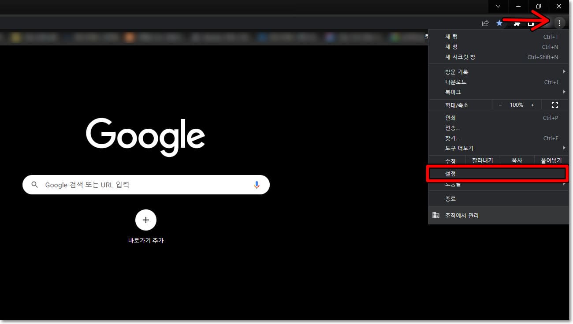
Task: Click the 조직에서 관리 building icon
Action: pyautogui.click(x=435, y=215)
